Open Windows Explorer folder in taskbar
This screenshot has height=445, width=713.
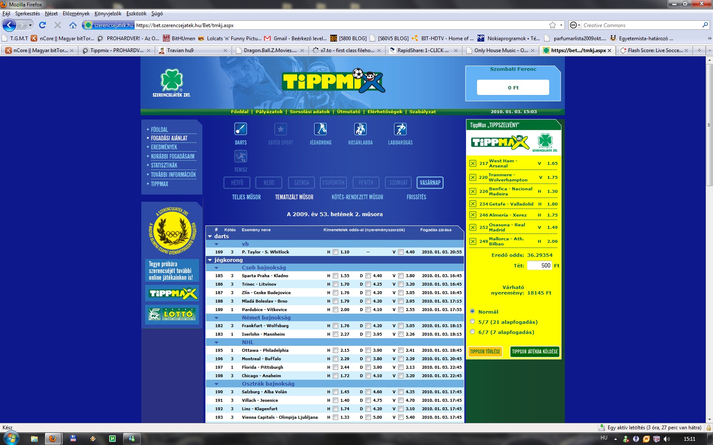click(34, 439)
